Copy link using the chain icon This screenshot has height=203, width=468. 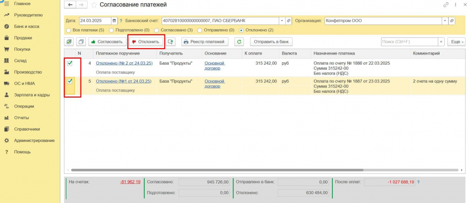[x=446, y=5]
